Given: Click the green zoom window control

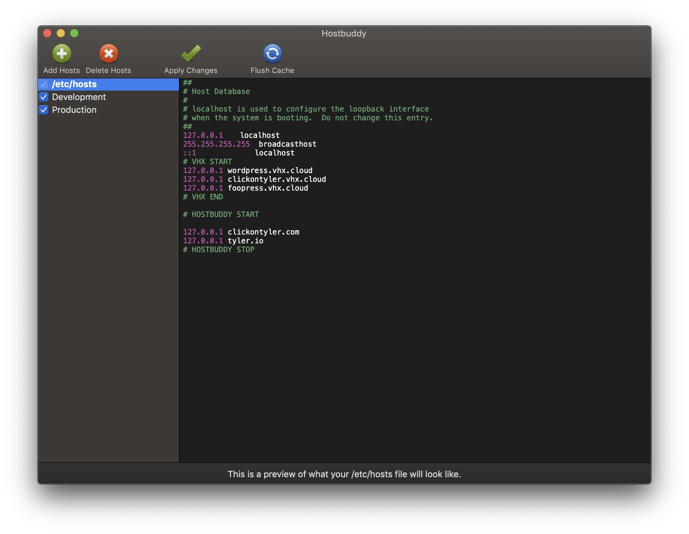Looking at the screenshot, I should pyautogui.click(x=75, y=33).
